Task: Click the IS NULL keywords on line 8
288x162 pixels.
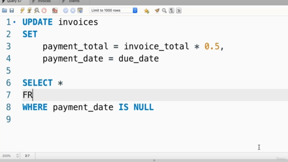Action: coord(136,107)
